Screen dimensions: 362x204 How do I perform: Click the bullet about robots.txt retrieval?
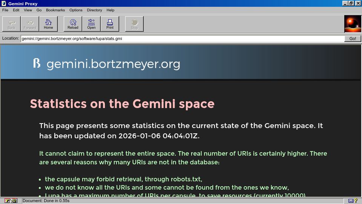(x=124, y=179)
